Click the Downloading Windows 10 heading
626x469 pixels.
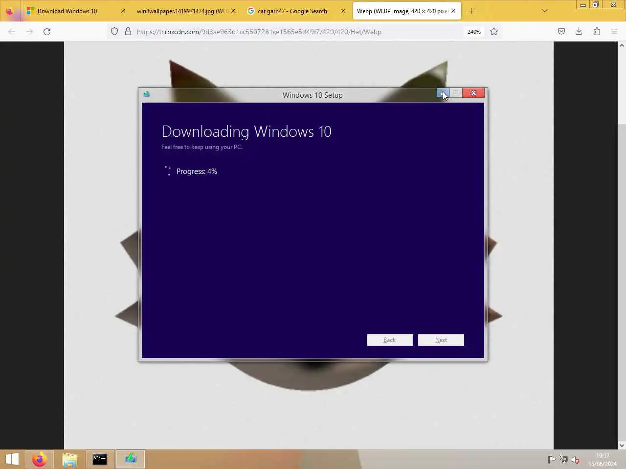coord(246,131)
